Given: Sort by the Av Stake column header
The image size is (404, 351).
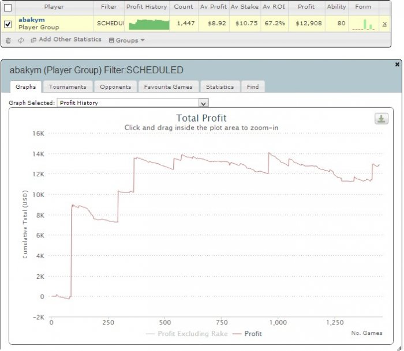Looking at the screenshot, I should [245, 7].
